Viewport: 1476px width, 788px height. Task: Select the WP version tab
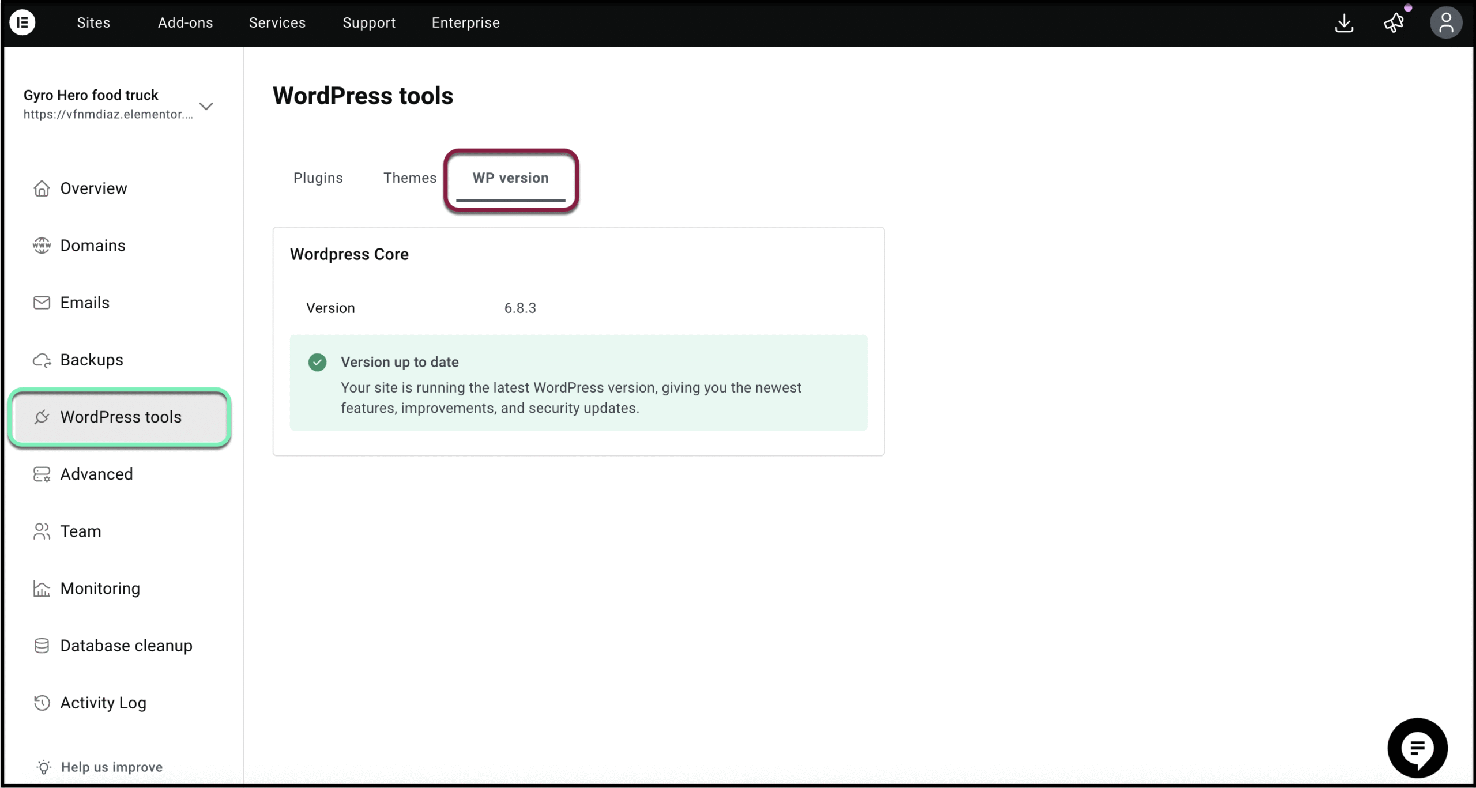point(510,178)
